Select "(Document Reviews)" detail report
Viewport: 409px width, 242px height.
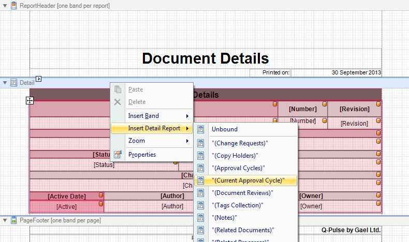[246, 193]
